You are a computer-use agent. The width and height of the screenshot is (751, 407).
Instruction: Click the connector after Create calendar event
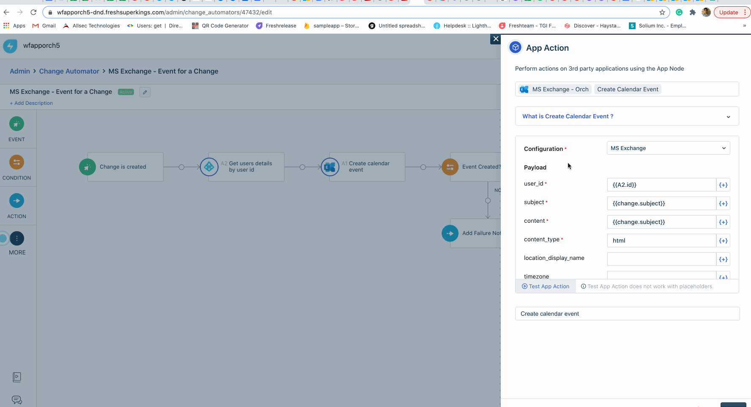coord(423,167)
